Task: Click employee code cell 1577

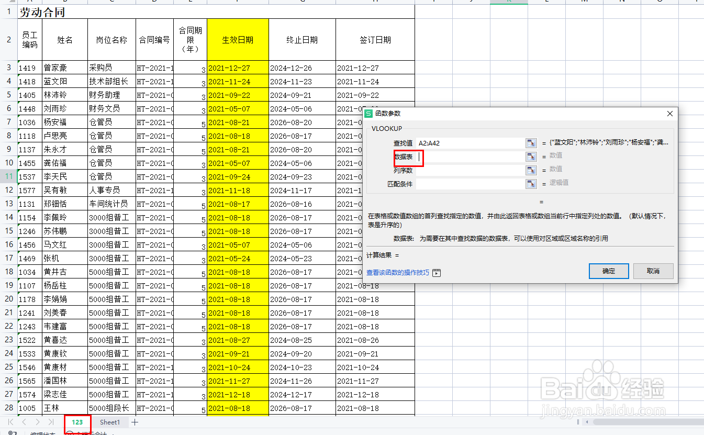Action: 30,190
